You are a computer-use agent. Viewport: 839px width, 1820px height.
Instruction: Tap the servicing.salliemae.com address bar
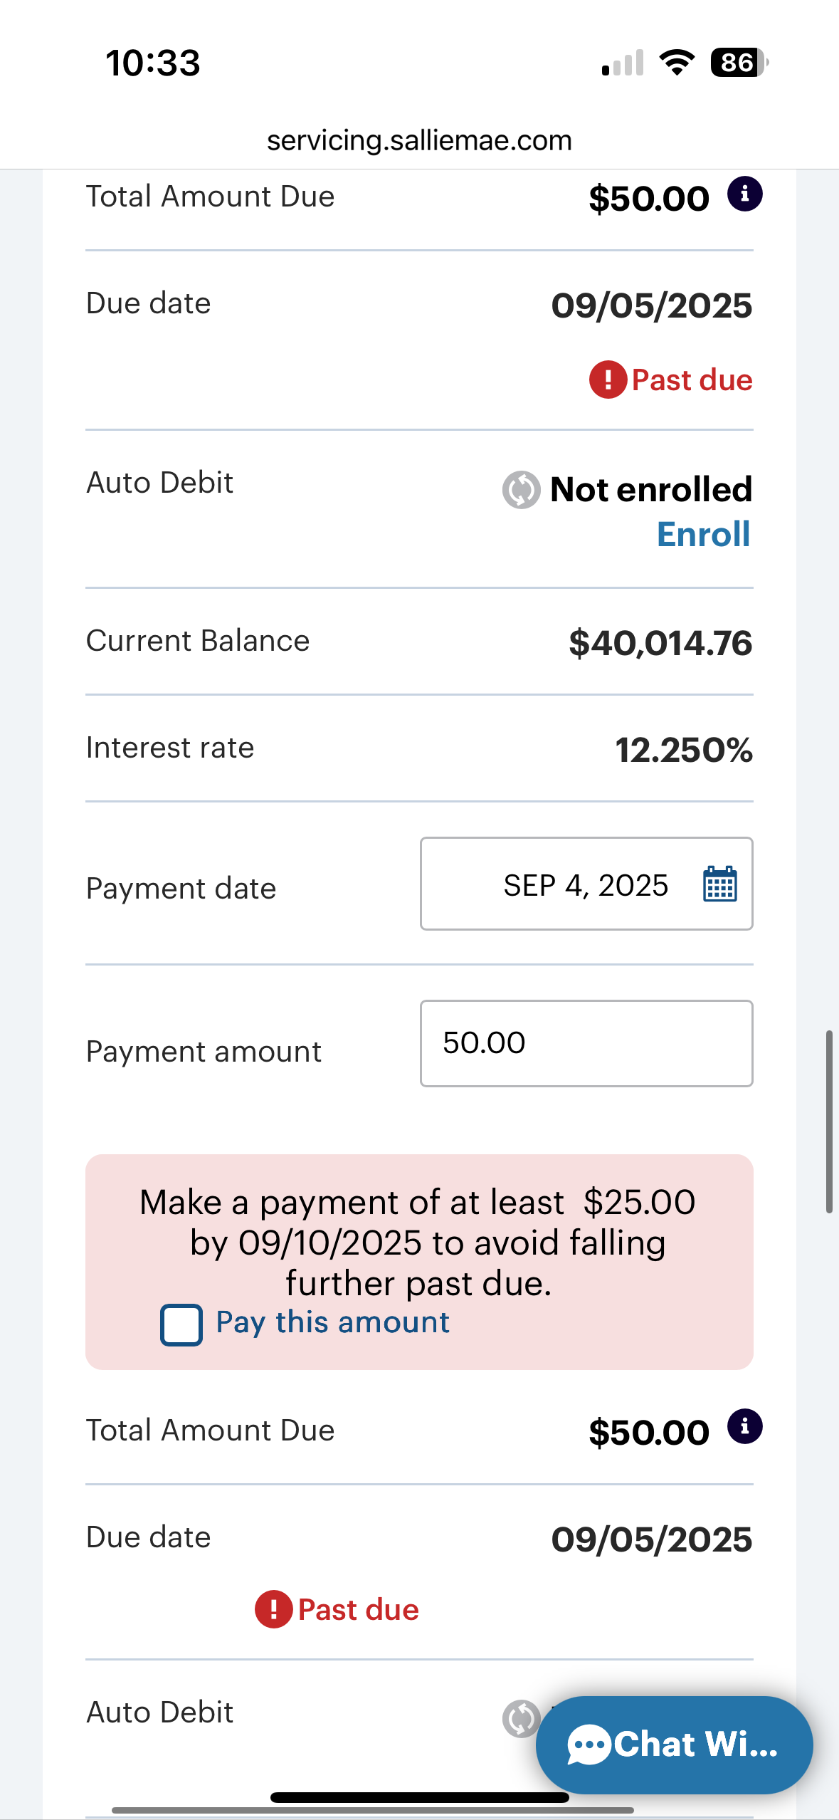pos(419,140)
